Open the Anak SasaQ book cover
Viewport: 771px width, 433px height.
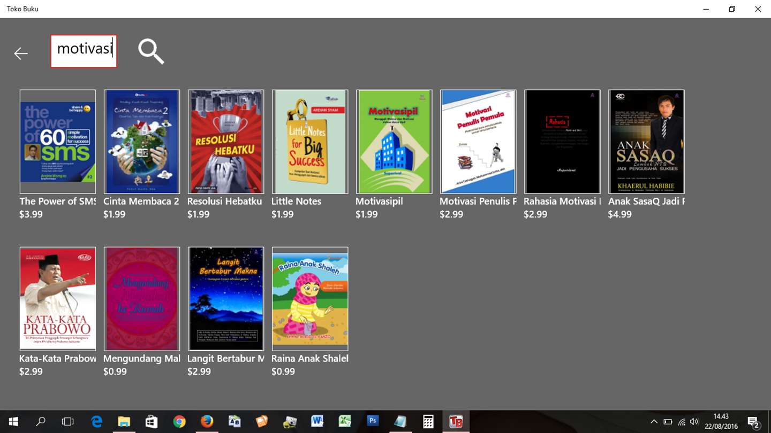(646, 142)
